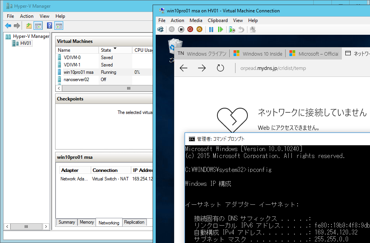Screen dimensions: 370x243
Task: Click the browser back arrow in Edge
Action: pos(183,68)
